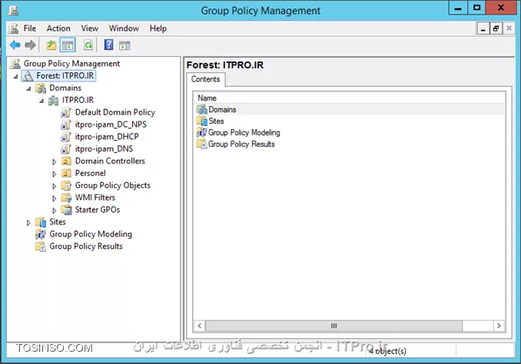Click Group Policy Results icon in Contents list

[201, 144]
